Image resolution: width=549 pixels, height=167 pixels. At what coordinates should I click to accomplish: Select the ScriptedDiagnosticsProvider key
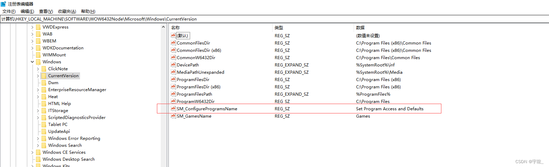[x=77, y=118]
